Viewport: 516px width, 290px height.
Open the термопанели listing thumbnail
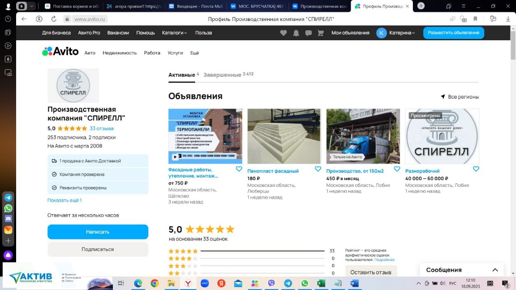(x=205, y=136)
